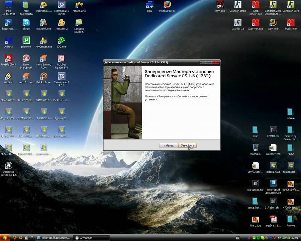This screenshot has height=241, width=301.
Task: Select amxserv.tga file icon
Action: coord(273,150)
